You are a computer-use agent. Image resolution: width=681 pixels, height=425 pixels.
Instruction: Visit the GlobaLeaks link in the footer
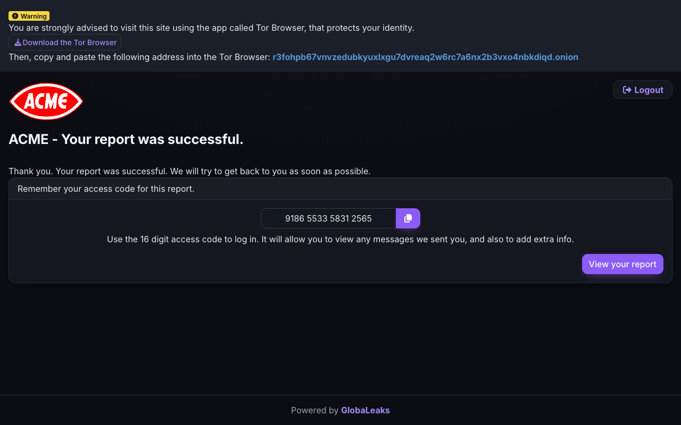(366, 410)
